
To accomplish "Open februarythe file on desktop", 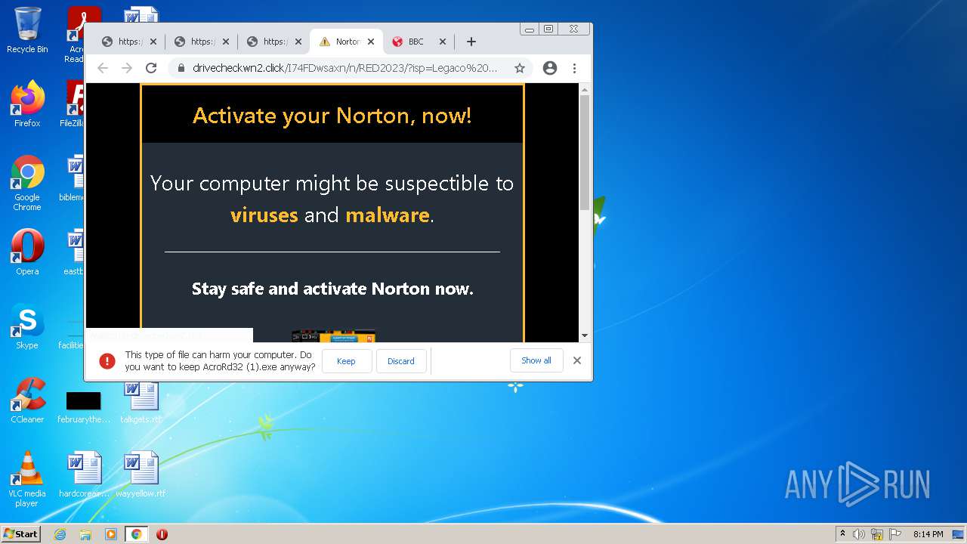I will point(84,406).
